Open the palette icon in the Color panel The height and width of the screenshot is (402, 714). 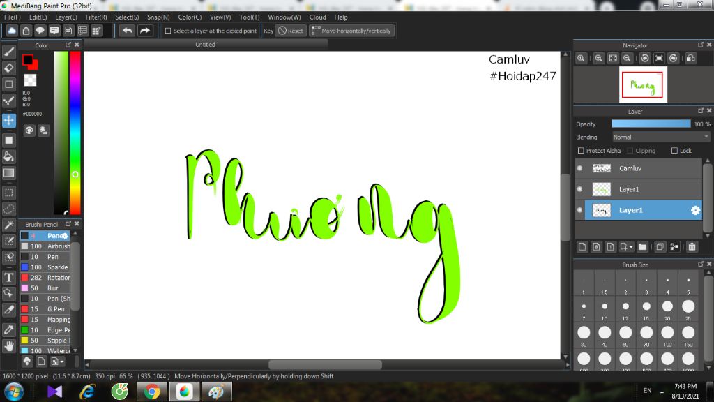click(29, 131)
